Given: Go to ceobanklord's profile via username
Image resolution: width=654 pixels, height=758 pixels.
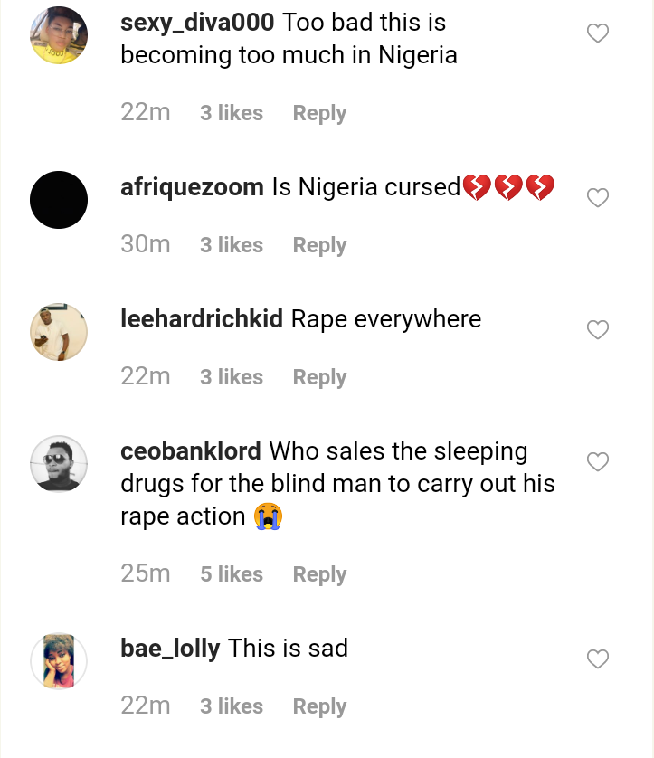Looking at the screenshot, I should click(191, 450).
